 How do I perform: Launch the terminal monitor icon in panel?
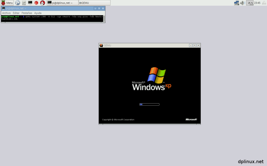point(30,3)
